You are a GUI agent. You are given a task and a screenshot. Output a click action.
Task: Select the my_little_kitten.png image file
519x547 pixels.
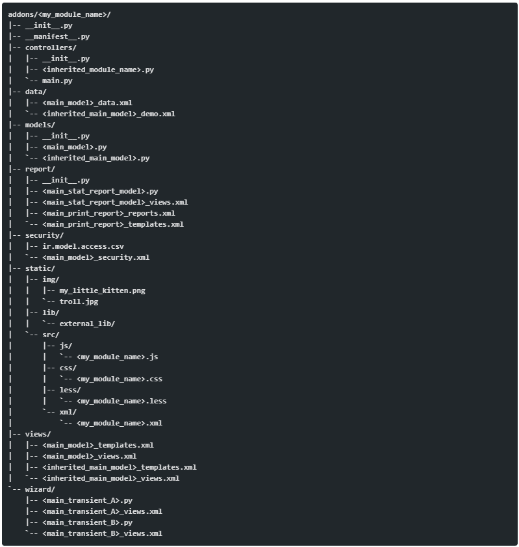pos(102,290)
